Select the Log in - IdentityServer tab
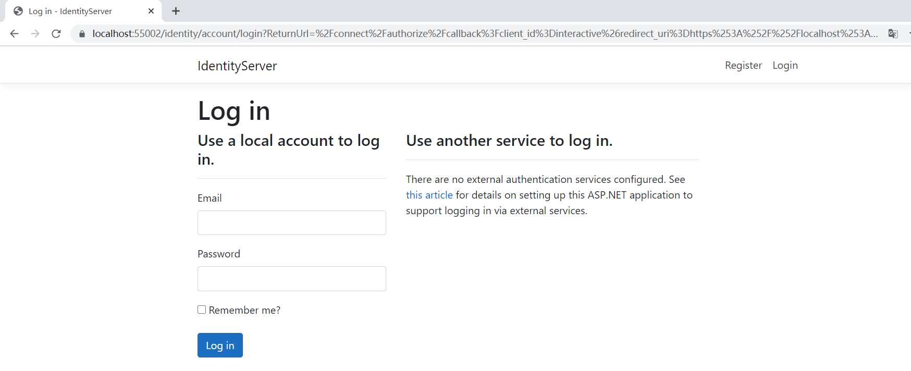The width and height of the screenshot is (911, 371). (83, 11)
